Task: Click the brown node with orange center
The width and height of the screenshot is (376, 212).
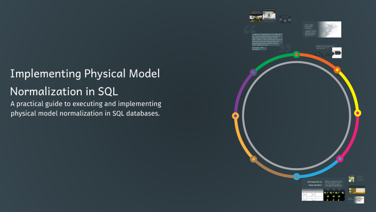Action: coord(254,159)
